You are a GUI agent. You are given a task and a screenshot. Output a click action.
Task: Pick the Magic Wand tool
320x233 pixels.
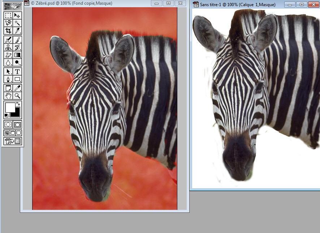coord(17,23)
